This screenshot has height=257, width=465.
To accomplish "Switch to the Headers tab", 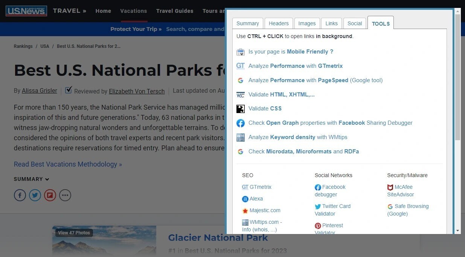I will [279, 23].
